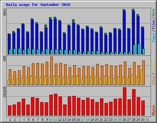Click day 4 on the x-axis
This screenshot has height=123, width=157.
click(x=24, y=120)
